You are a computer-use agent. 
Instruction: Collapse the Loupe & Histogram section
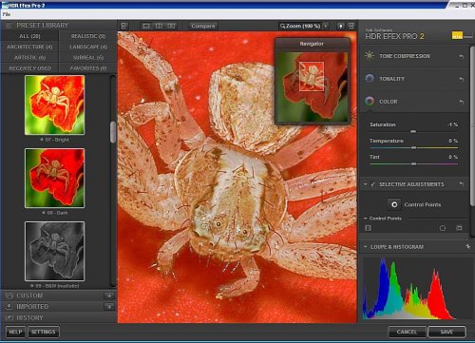click(365, 247)
